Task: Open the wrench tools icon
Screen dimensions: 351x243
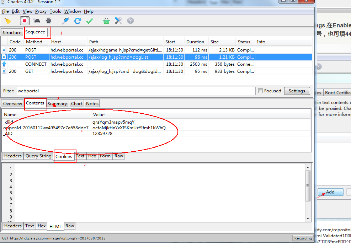Action: [118, 21]
